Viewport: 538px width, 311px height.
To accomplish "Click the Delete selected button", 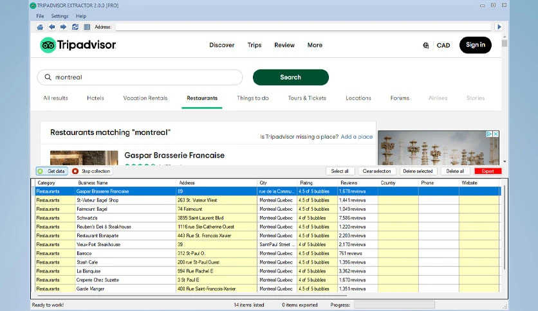I will (x=418, y=171).
